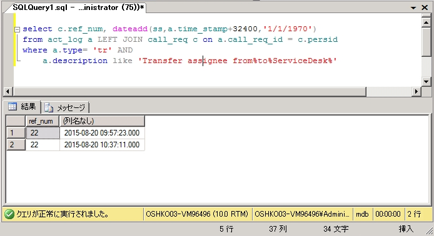Click the window resize grip in corner
Viewport: 434px width, 236px height.
pyautogui.click(x=429, y=231)
